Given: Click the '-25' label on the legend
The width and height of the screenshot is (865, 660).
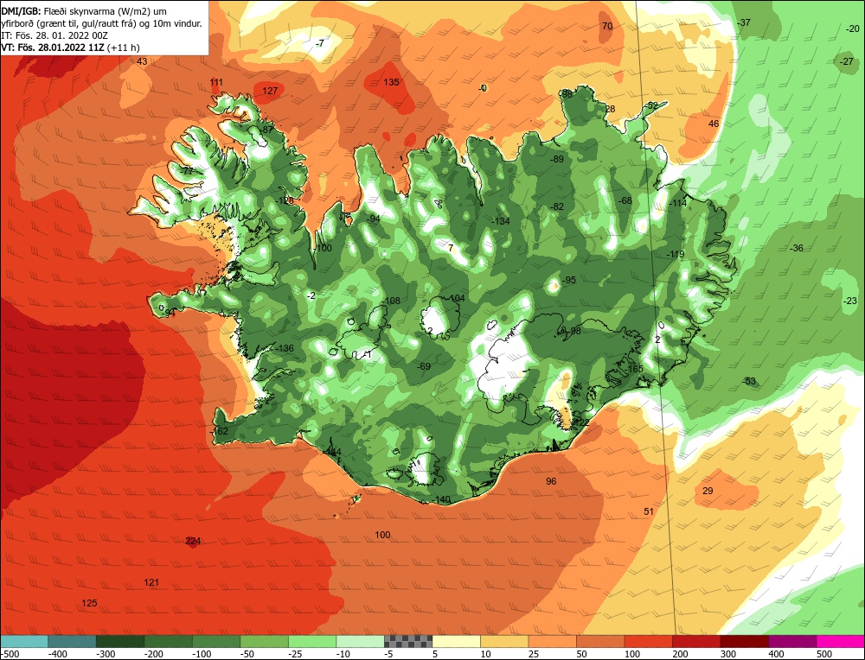Looking at the screenshot, I should click(x=296, y=654).
